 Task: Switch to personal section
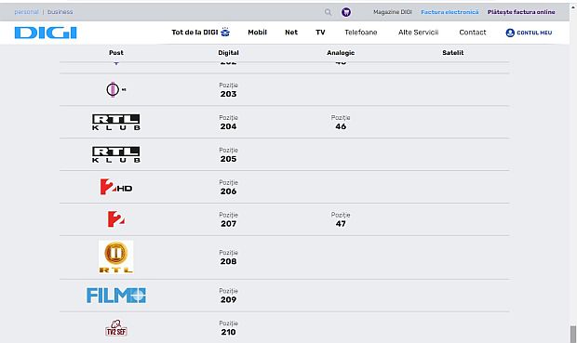pos(26,12)
